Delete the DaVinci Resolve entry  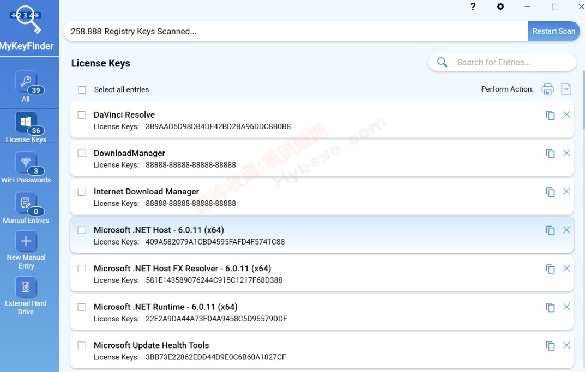[566, 115]
